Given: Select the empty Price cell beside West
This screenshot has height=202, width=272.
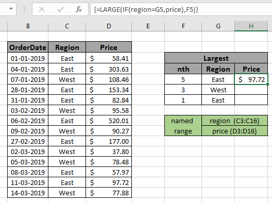Looking at the screenshot, I should point(251,90).
